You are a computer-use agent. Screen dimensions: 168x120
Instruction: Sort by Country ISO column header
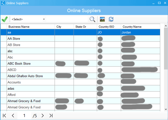(x=109, y=27)
